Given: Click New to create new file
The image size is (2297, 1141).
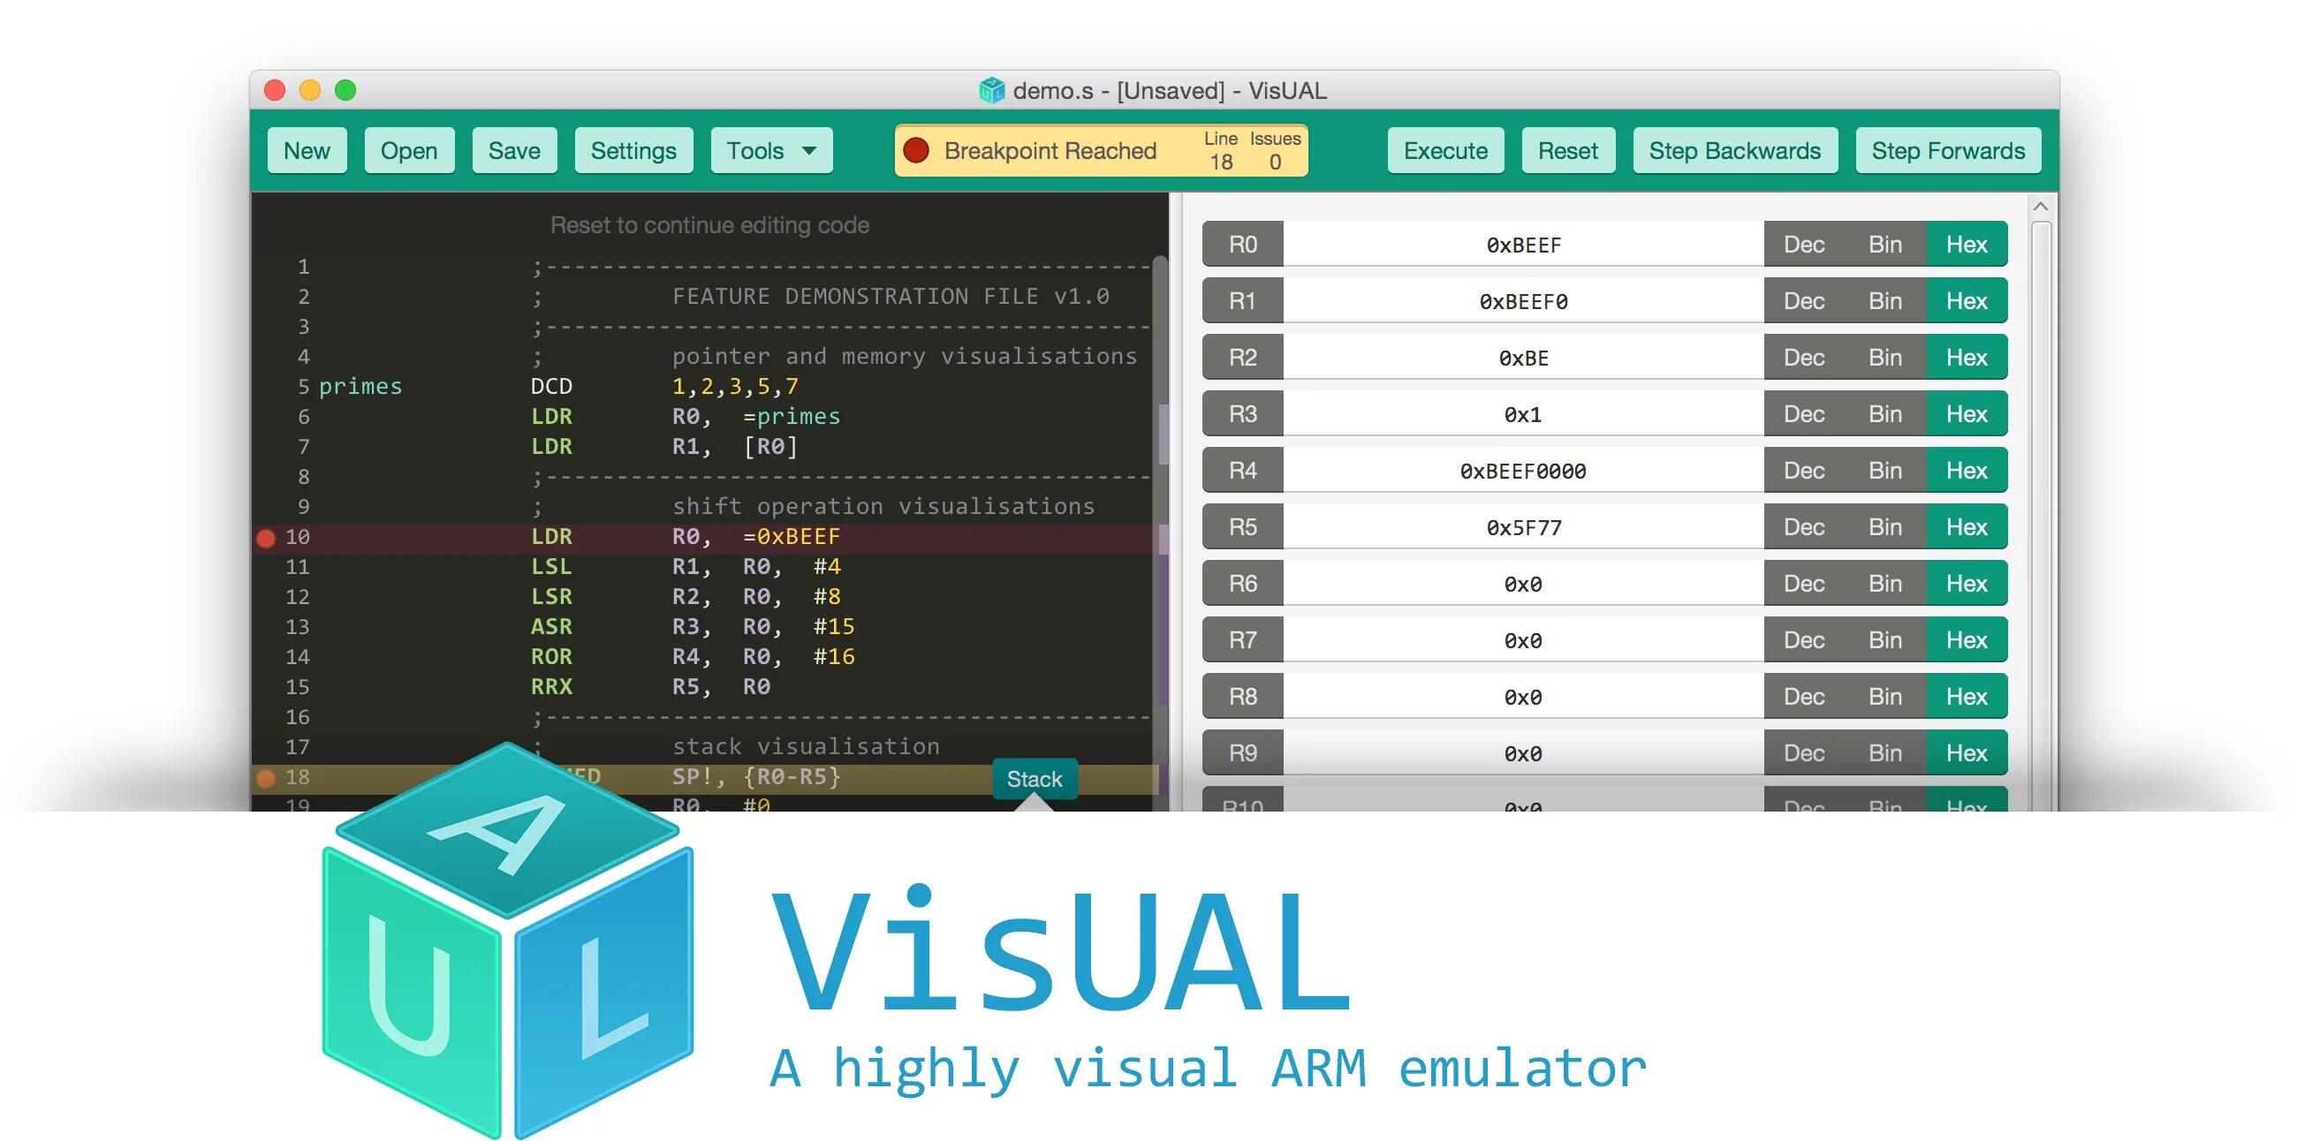Looking at the screenshot, I should pyautogui.click(x=309, y=151).
